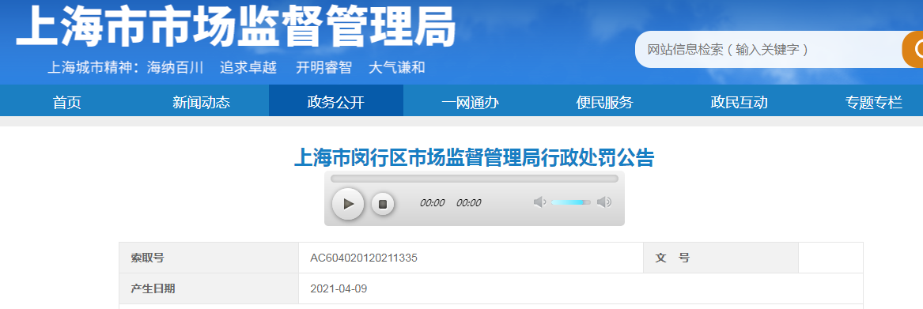Screen dimensions: 923x309
Task: Click the elapsed time 00:00 display
Action: coord(432,203)
